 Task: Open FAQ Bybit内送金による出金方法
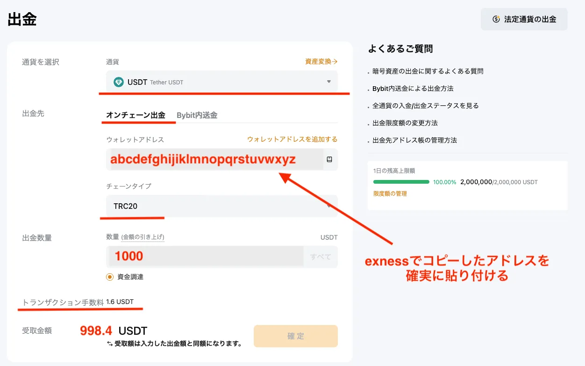[x=413, y=89]
